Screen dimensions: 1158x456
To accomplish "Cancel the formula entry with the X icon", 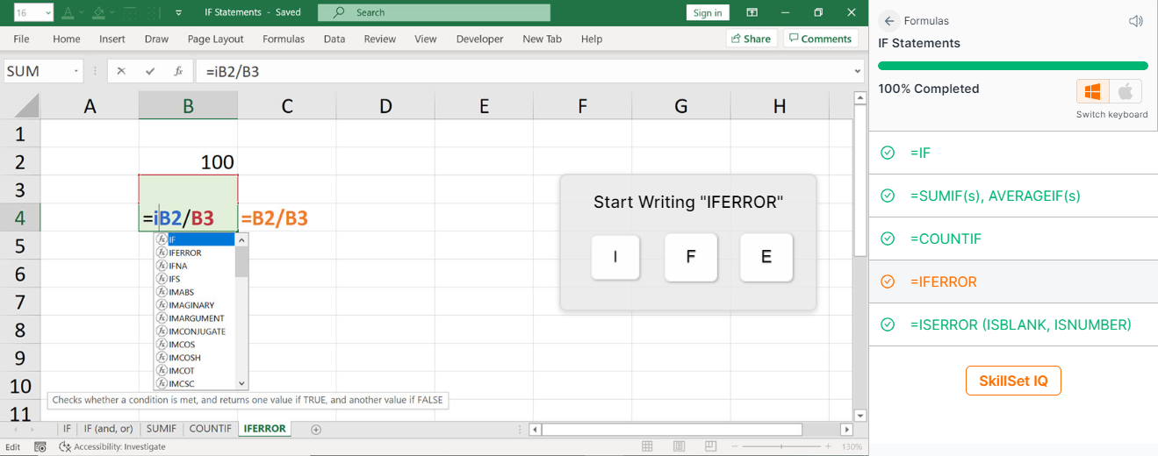I will coord(121,72).
